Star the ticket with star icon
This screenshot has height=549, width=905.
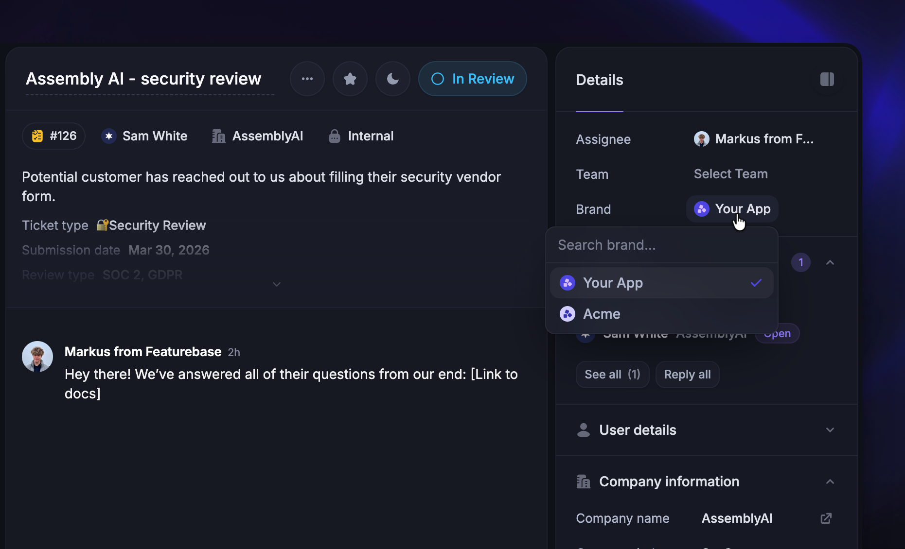click(x=350, y=79)
